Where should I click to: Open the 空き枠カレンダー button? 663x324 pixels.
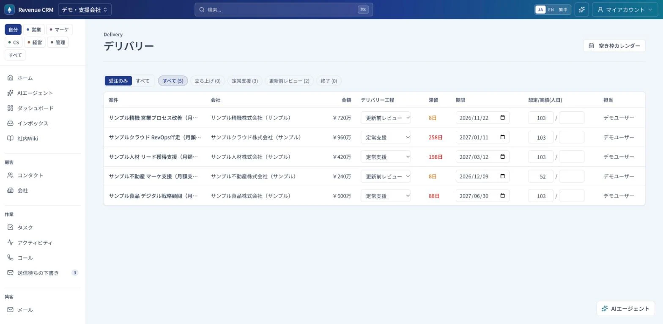614,46
